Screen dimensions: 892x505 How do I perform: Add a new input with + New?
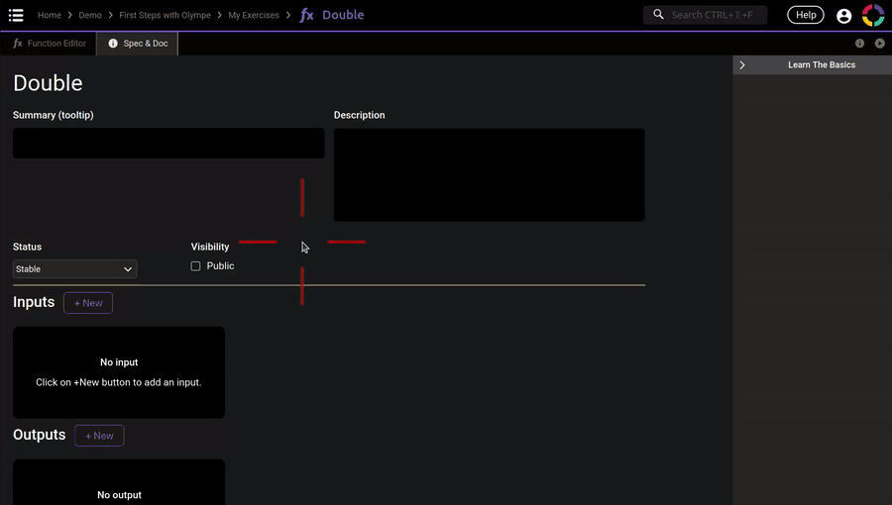pyautogui.click(x=88, y=303)
